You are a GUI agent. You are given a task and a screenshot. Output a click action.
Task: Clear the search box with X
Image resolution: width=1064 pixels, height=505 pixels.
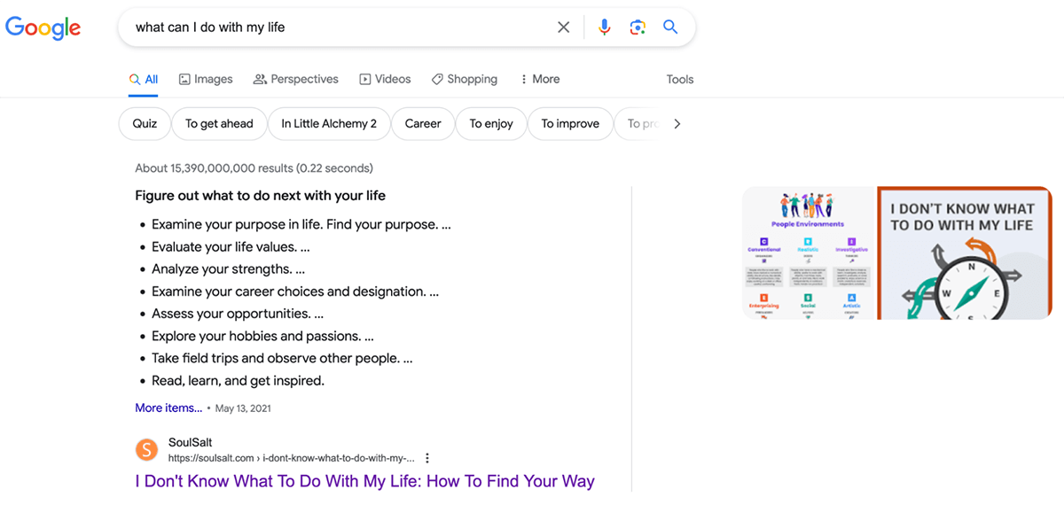pyautogui.click(x=563, y=27)
